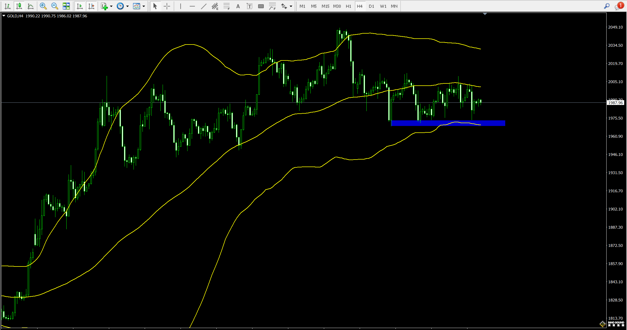627x330 pixels.
Task: Select the Trendline drawing tool
Action: tap(204, 6)
